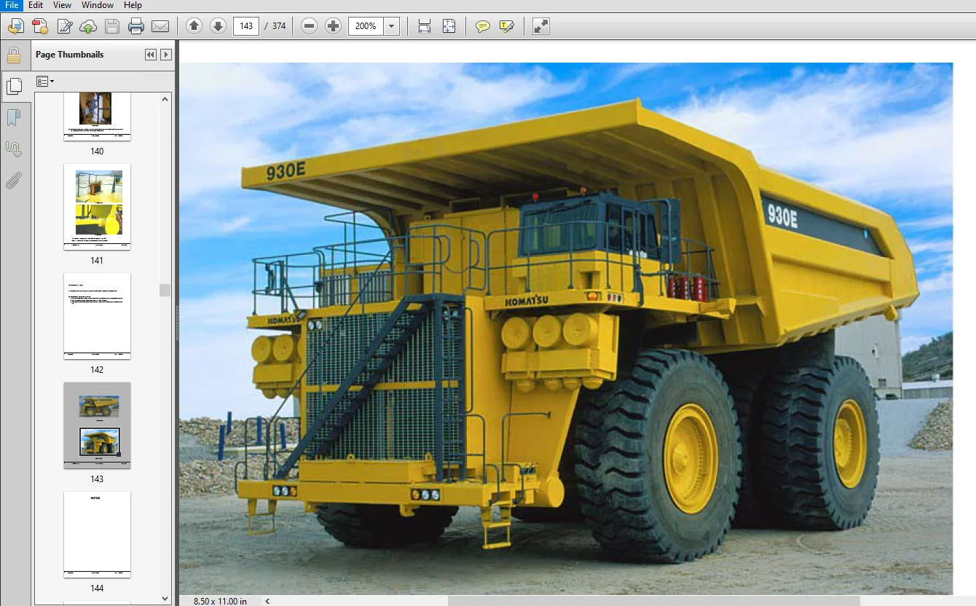Open the File menu

[12, 5]
